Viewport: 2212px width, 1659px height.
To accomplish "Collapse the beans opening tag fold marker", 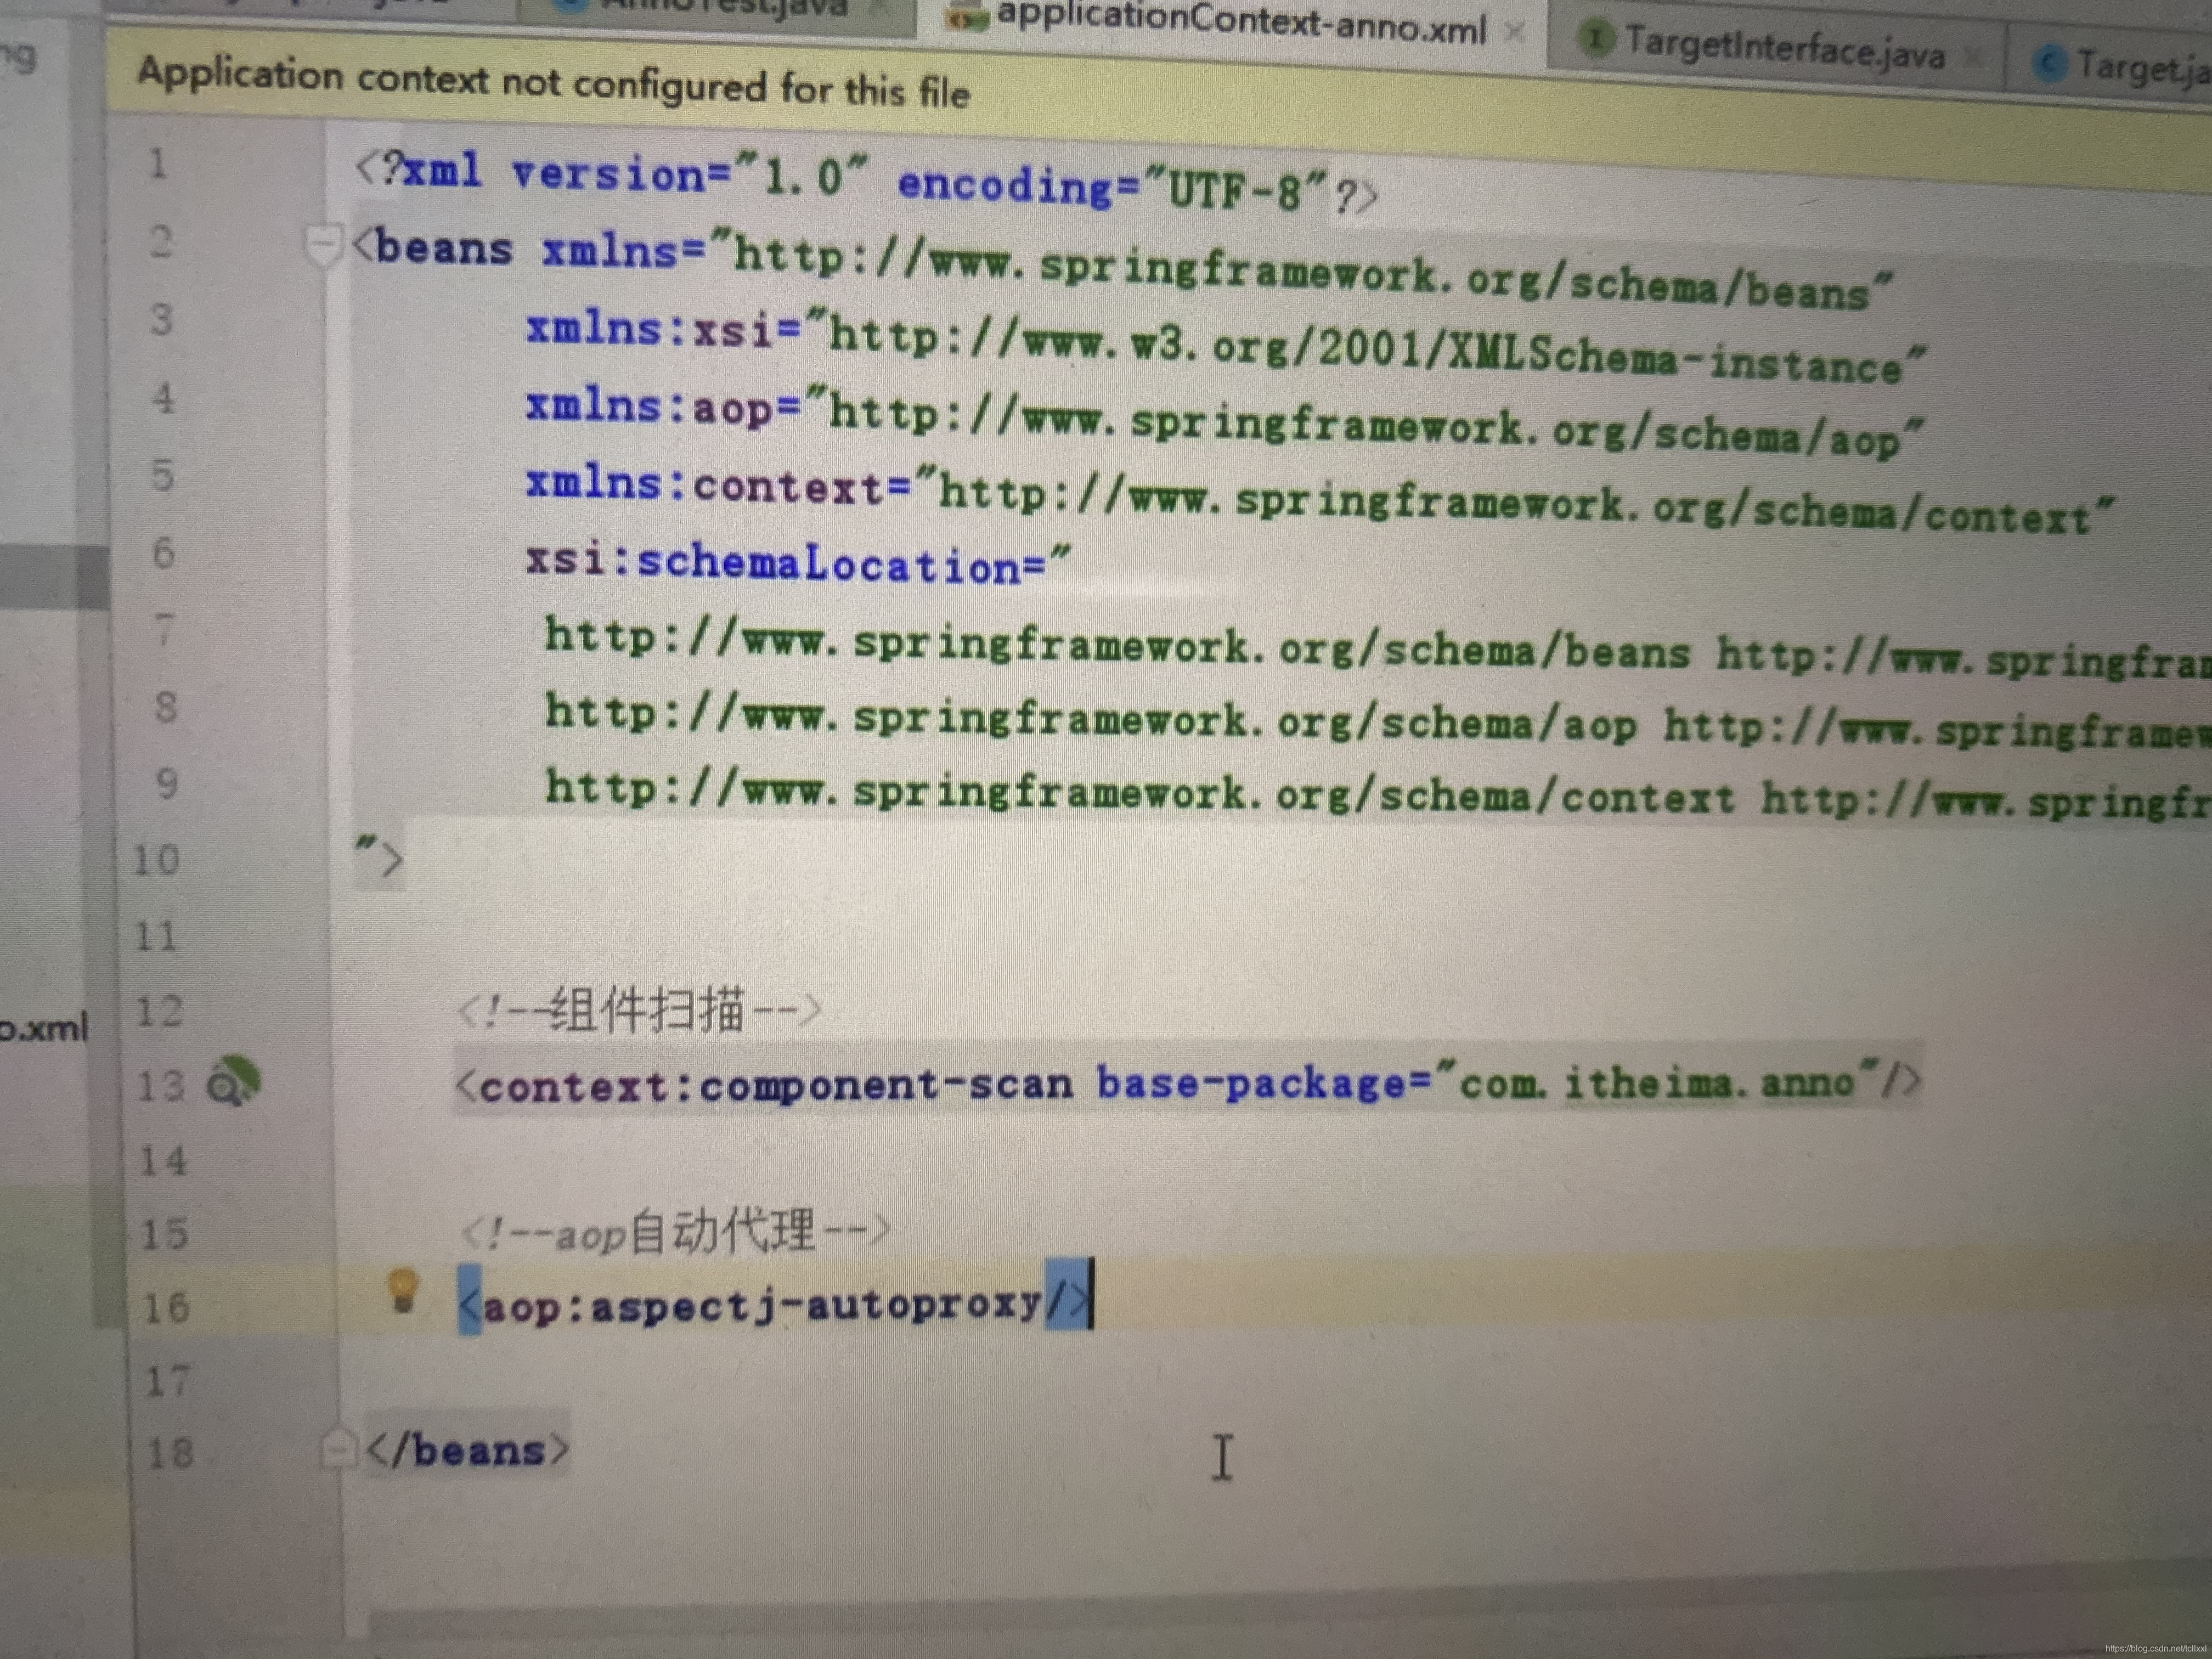I will (x=323, y=244).
